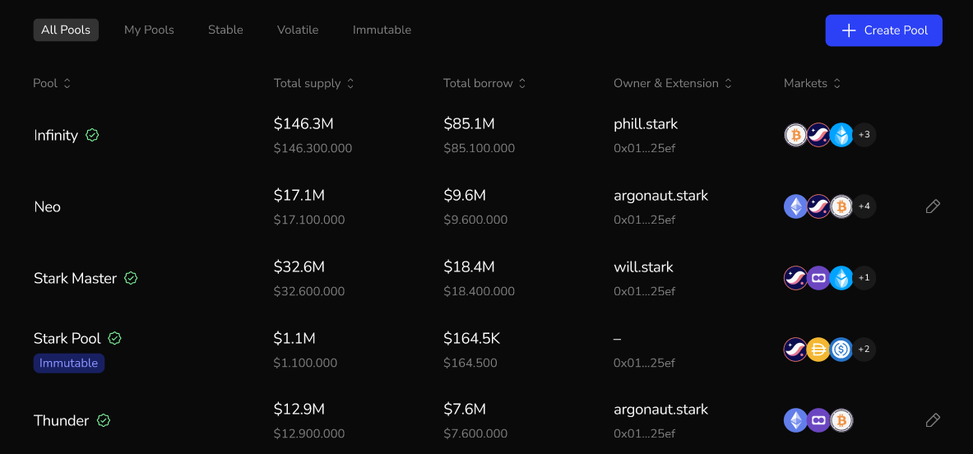973x454 pixels.
Task: Select the Volatile filter tab
Action: 297,30
